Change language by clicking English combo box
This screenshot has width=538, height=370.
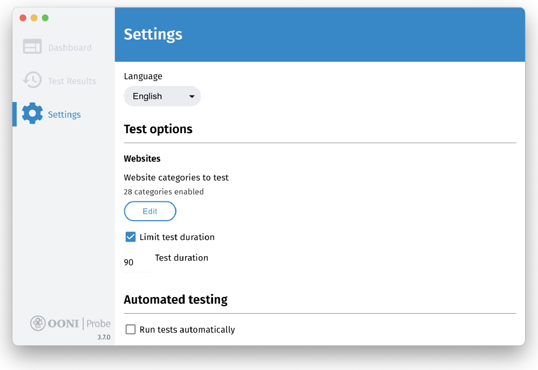(x=162, y=96)
